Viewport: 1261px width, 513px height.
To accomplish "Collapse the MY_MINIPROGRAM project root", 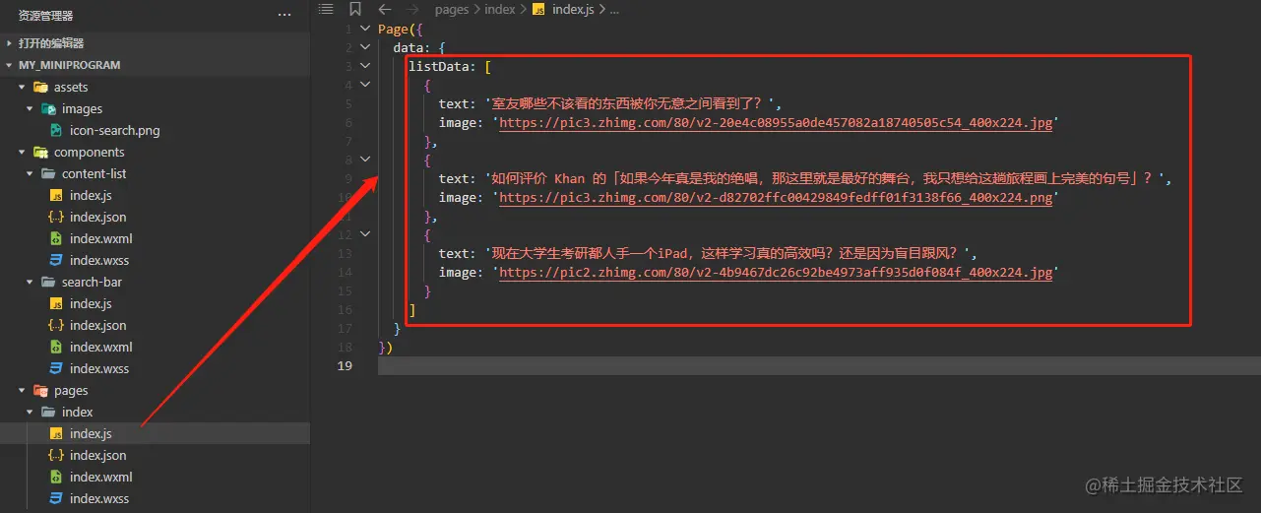I will point(10,65).
